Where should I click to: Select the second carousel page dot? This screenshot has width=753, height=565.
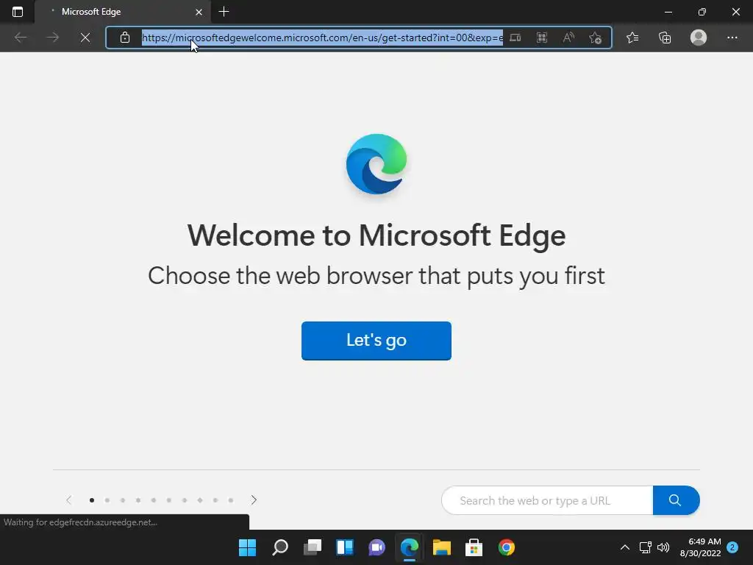point(107,500)
